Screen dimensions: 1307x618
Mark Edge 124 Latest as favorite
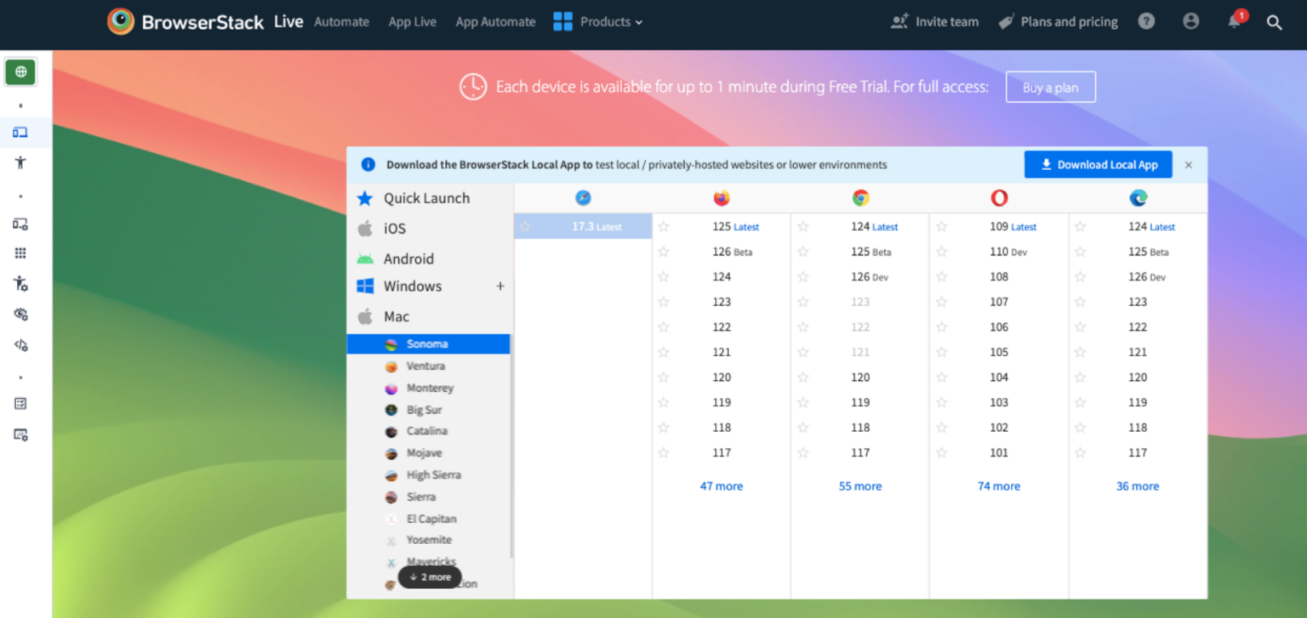pos(1081,227)
